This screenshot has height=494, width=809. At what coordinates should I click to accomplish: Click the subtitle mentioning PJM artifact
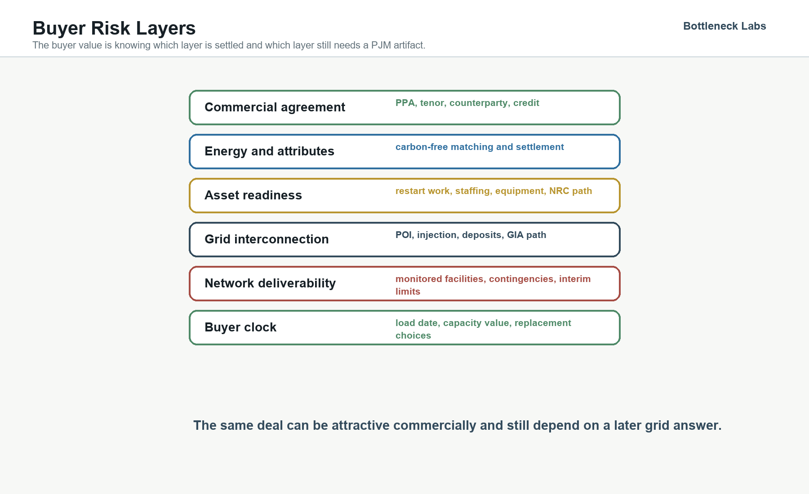tap(229, 45)
